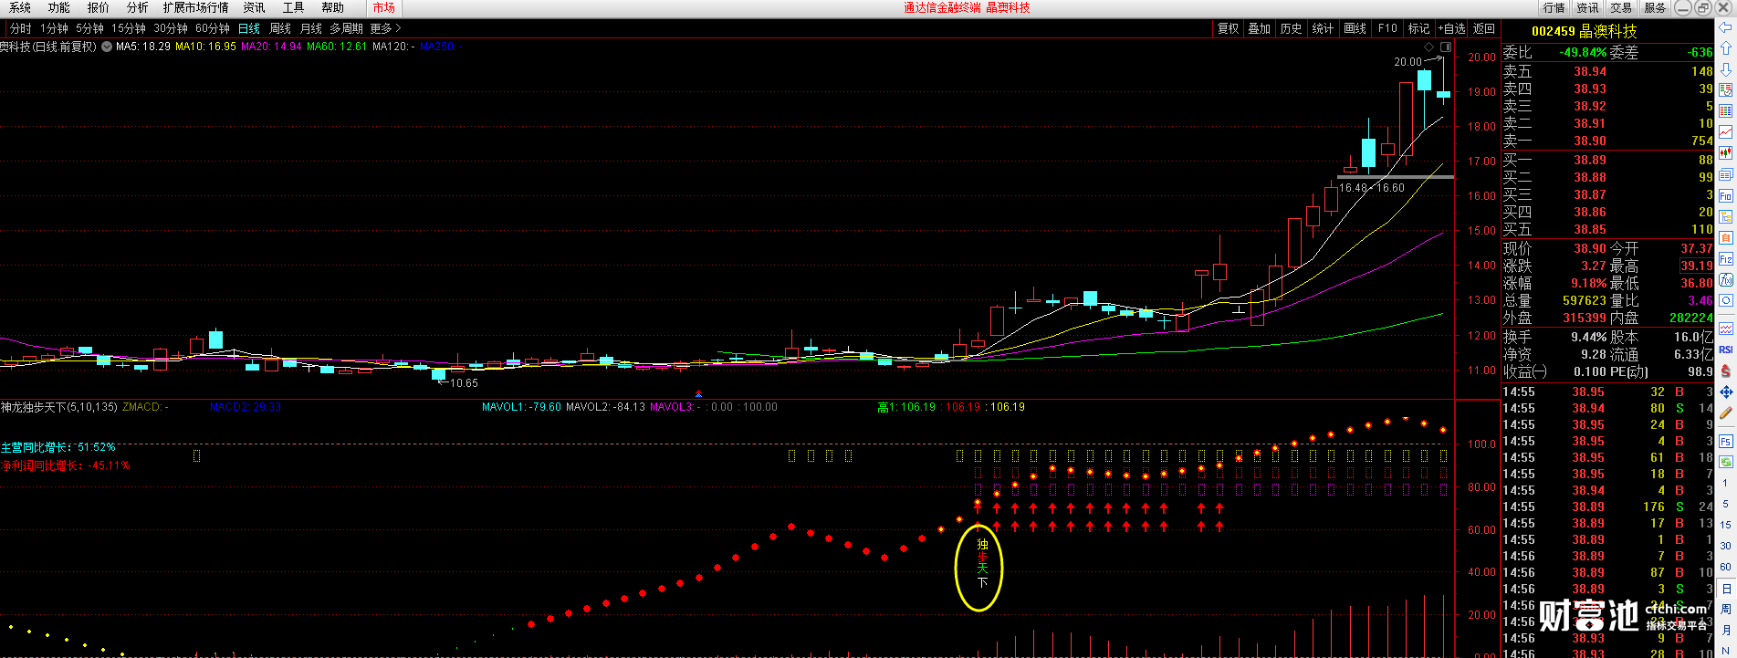Screen dimensions: 1737x658
Task: Open the 分析 menu
Action: [x=137, y=7]
